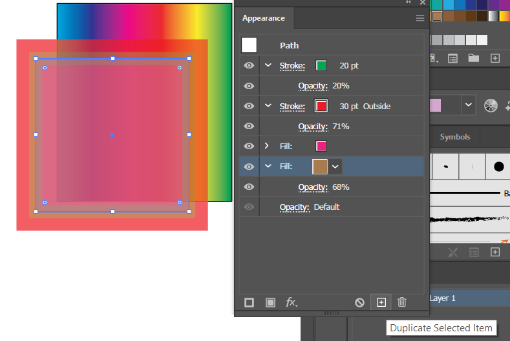Viewport: 510px width, 341px height.
Task: Hide the pink Fill attribute
Action: point(249,147)
